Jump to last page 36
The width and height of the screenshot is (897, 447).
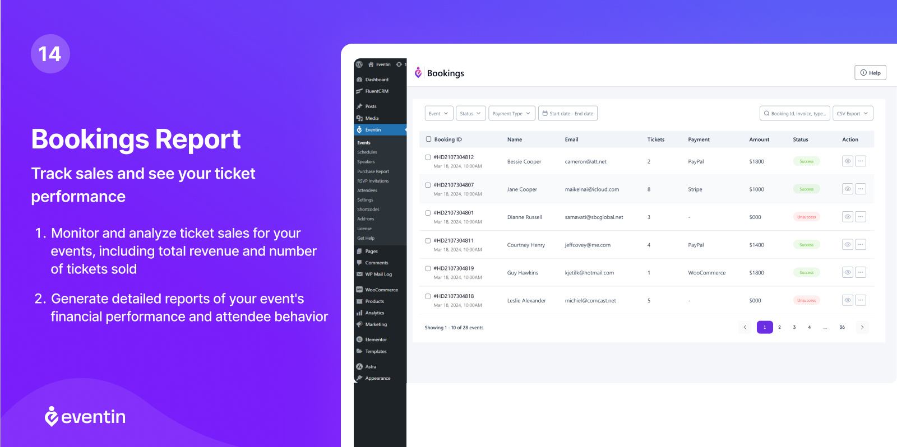[842, 327]
